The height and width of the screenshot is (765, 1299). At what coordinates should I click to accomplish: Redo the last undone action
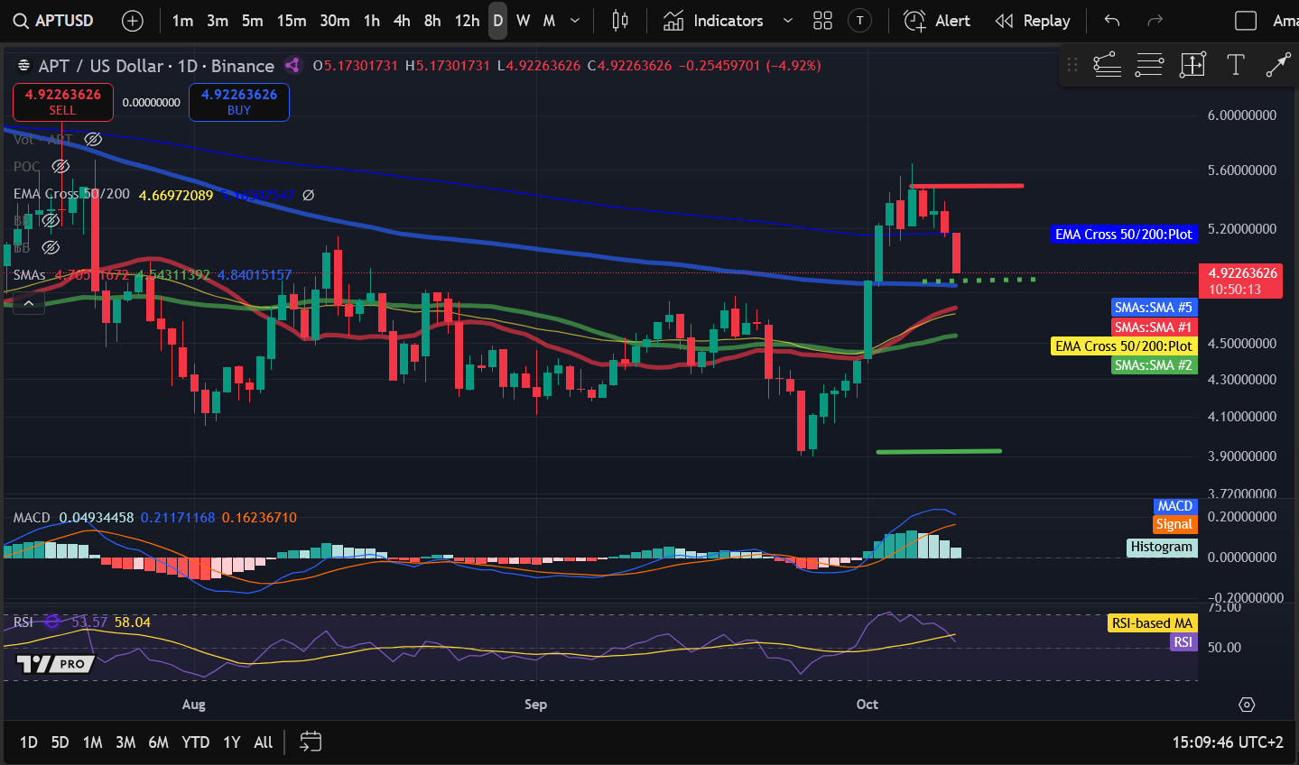coord(1155,21)
